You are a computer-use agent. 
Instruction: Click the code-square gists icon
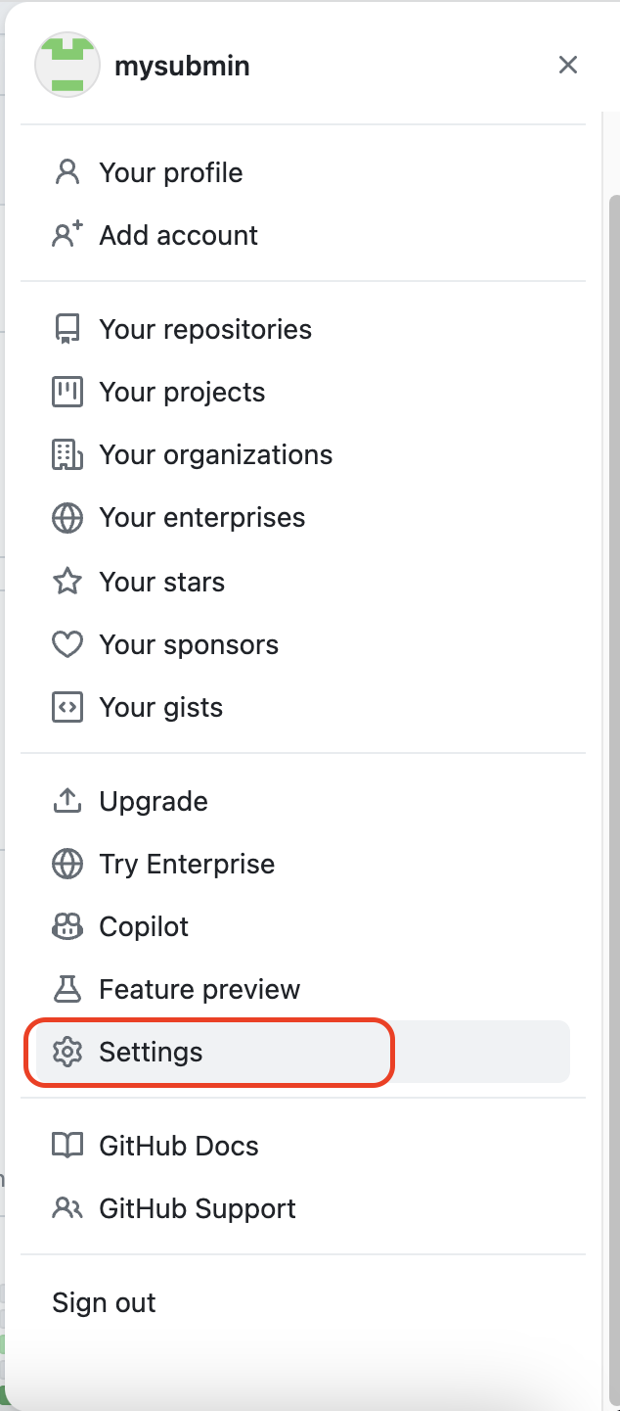click(x=66, y=708)
